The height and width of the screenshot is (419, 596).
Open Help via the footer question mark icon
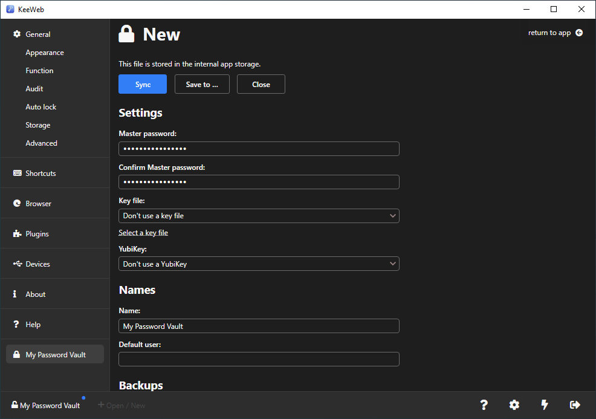[484, 404]
